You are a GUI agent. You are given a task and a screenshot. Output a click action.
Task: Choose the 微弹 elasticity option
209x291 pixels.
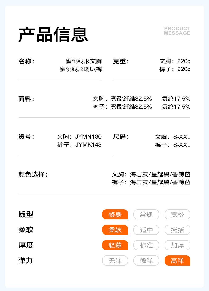(146, 261)
